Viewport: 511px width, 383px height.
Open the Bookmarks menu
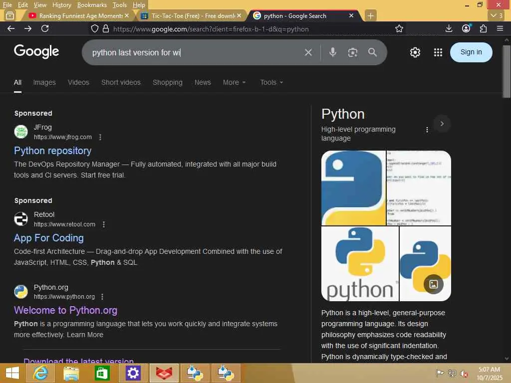point(92,5)
